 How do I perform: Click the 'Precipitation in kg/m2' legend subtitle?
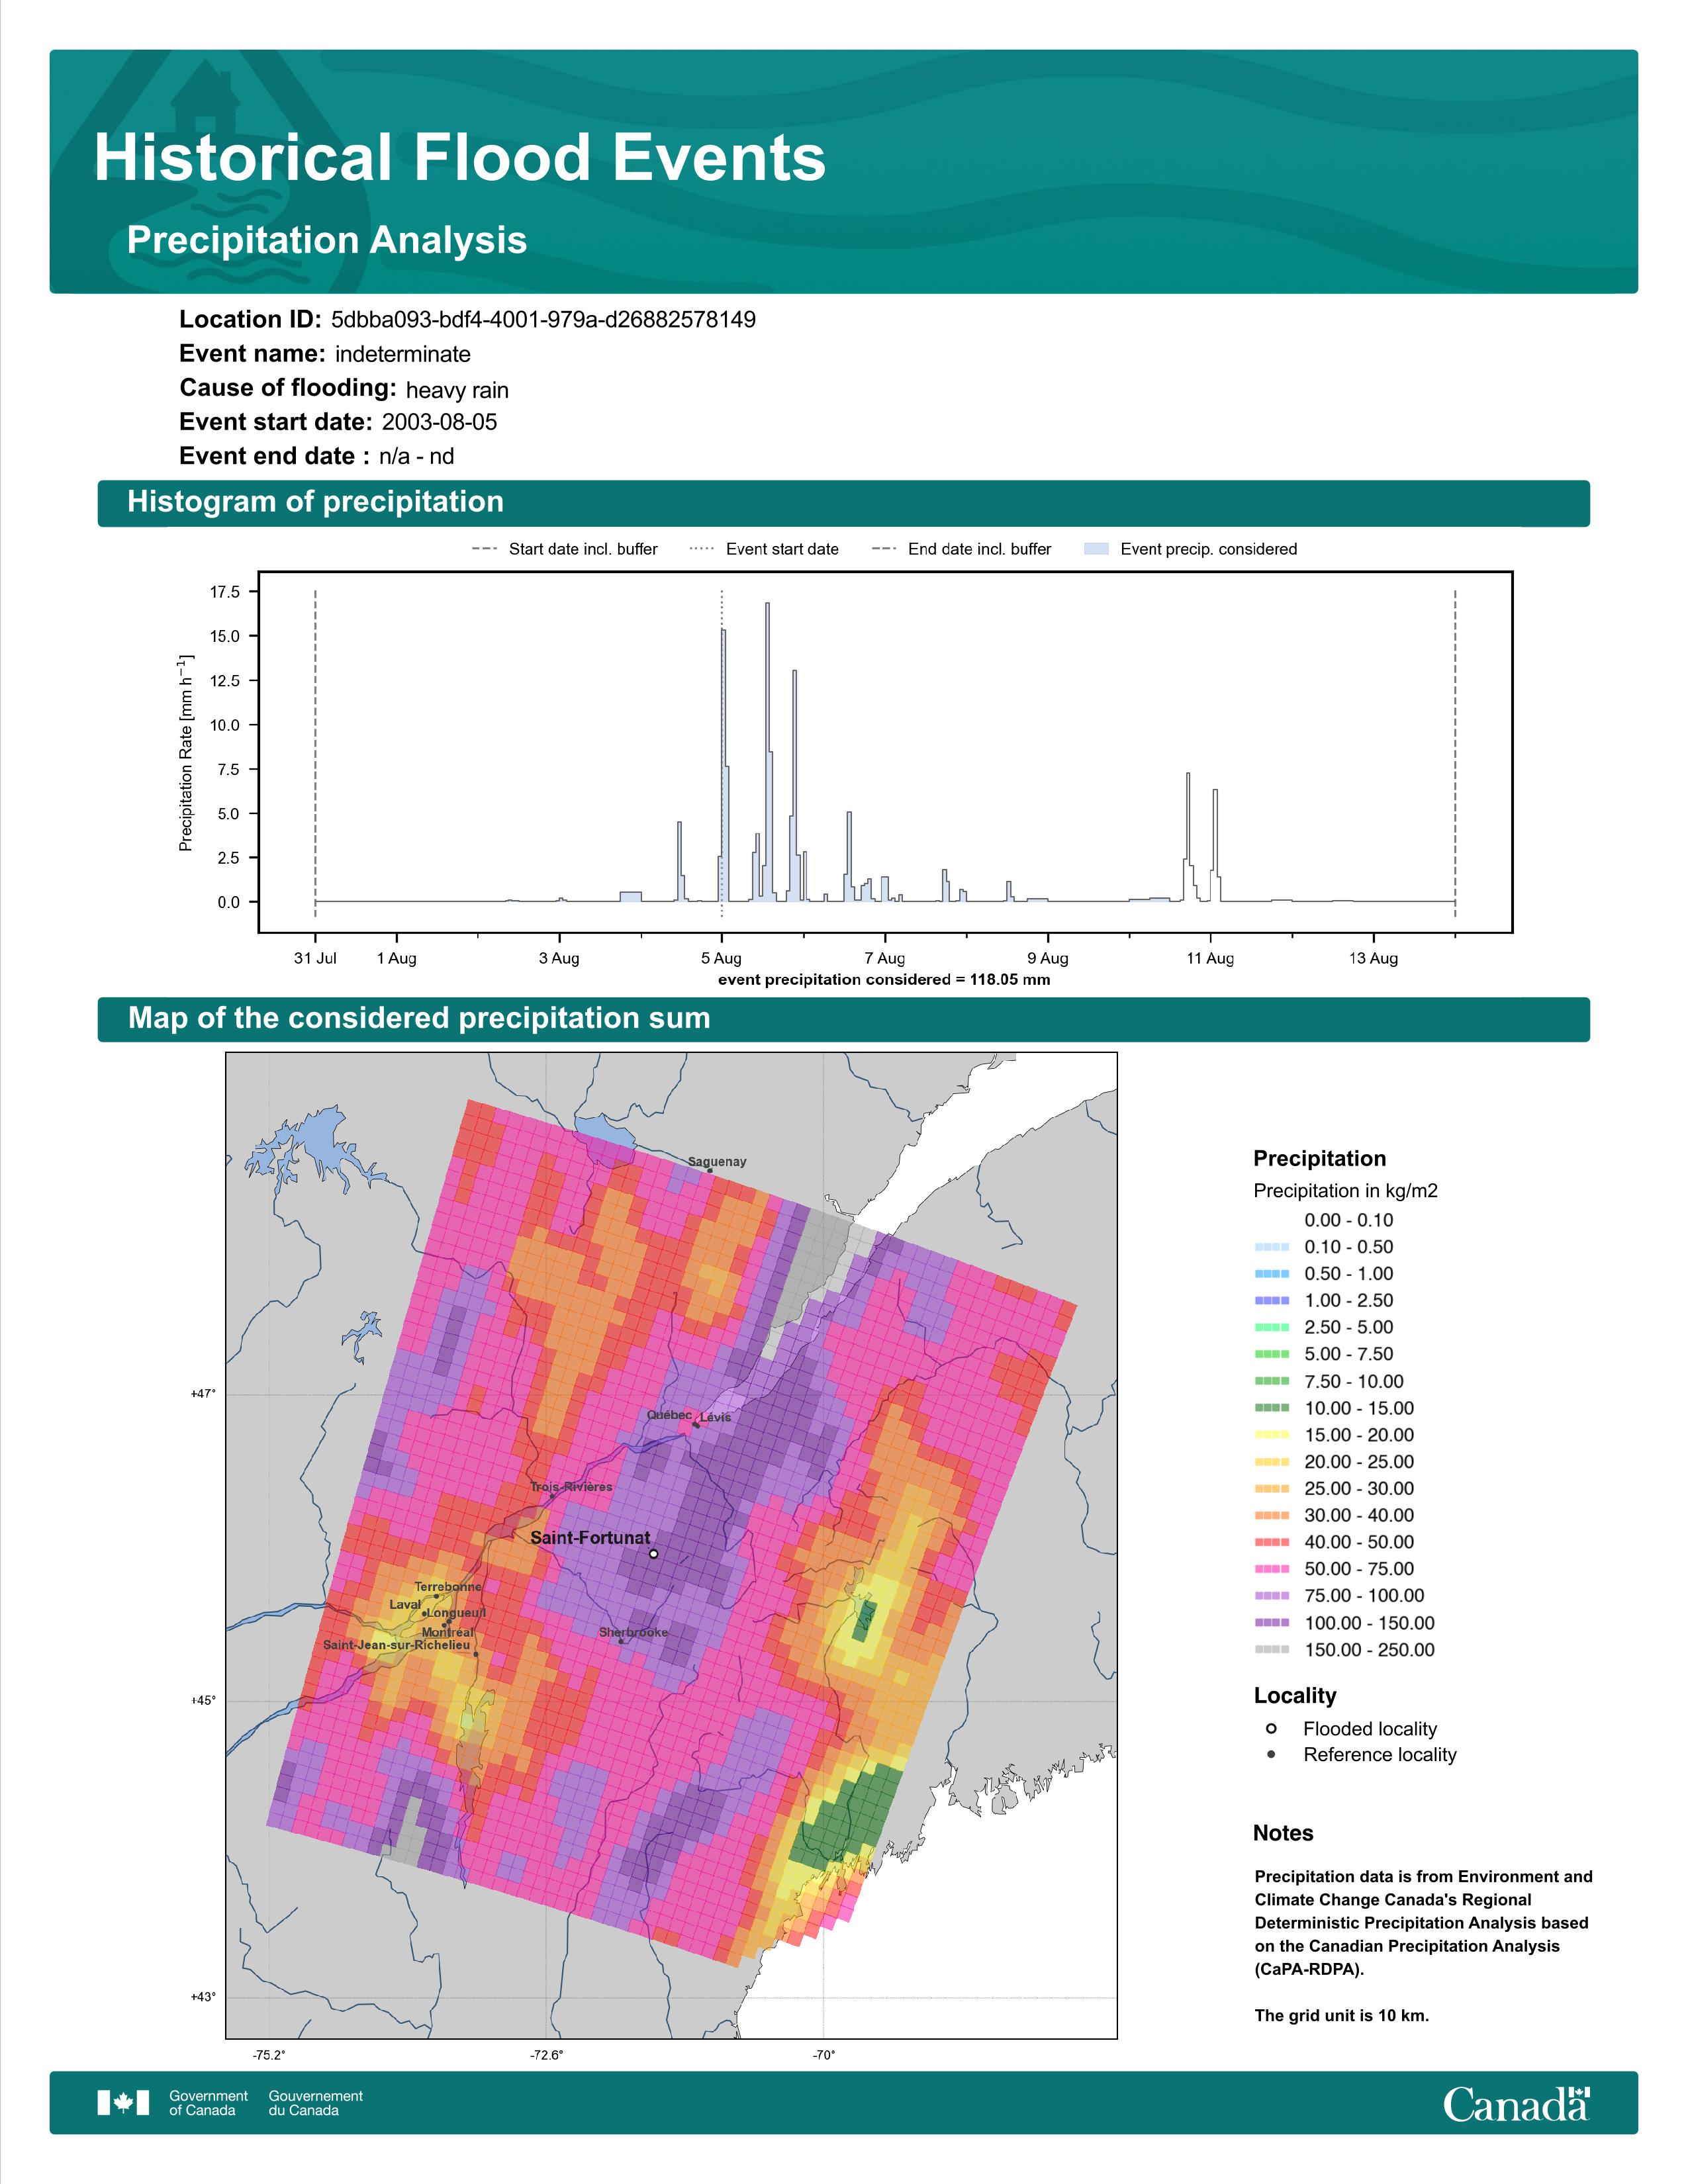(1345, 1191)
